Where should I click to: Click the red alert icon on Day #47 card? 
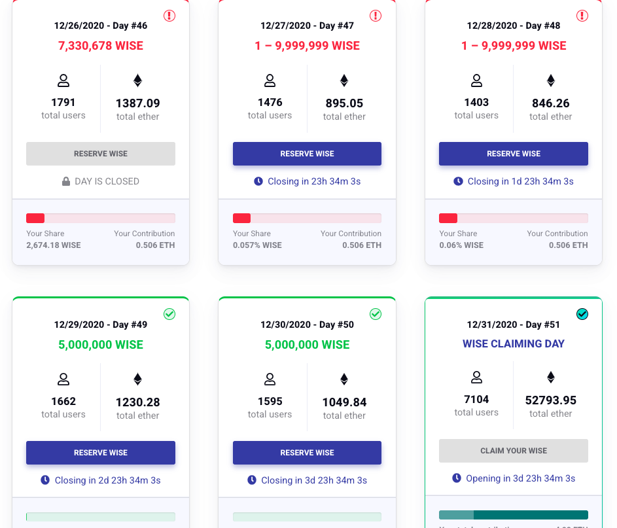(376, 16)
